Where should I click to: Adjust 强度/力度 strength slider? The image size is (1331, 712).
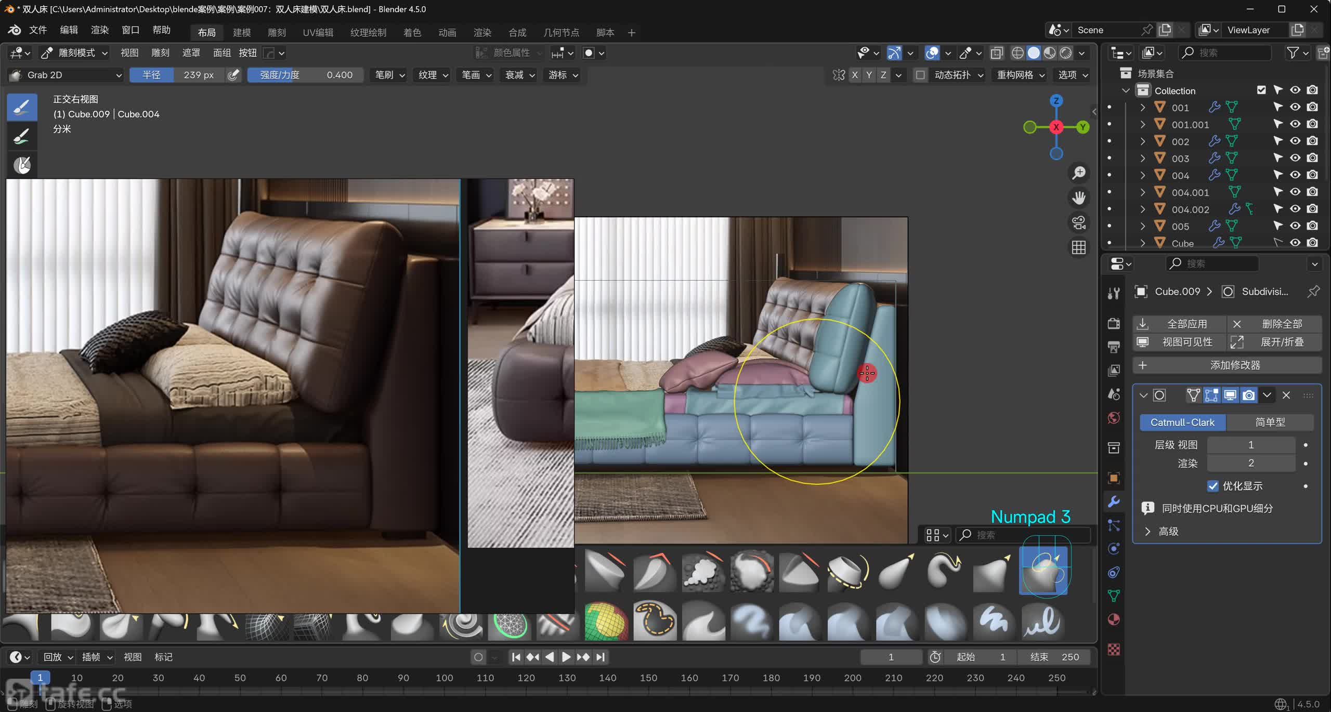point(305,75)
